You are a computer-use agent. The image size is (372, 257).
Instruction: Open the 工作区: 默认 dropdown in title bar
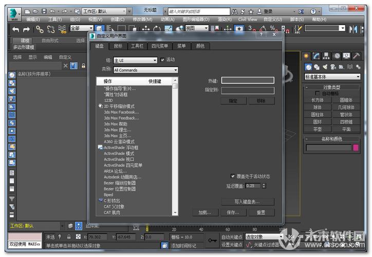pyautogui.click(x=104, y=11)
